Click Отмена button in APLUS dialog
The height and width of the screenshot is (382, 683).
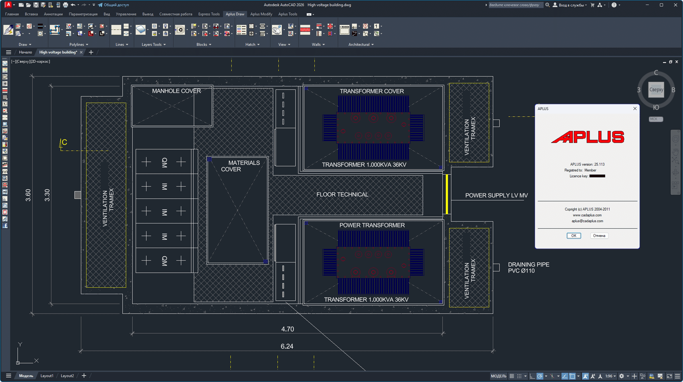599,236
